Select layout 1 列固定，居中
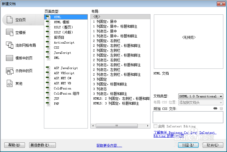The height and width of the screenshot is (152, 227). 120,22
